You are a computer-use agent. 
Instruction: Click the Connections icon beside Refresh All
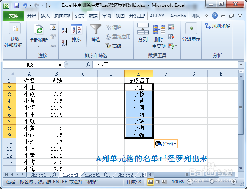[x=53, y=27]
